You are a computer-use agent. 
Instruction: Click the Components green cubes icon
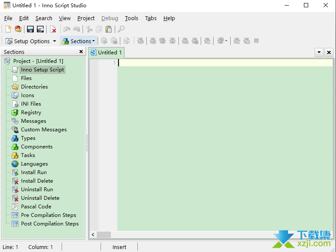click(15, 147)
